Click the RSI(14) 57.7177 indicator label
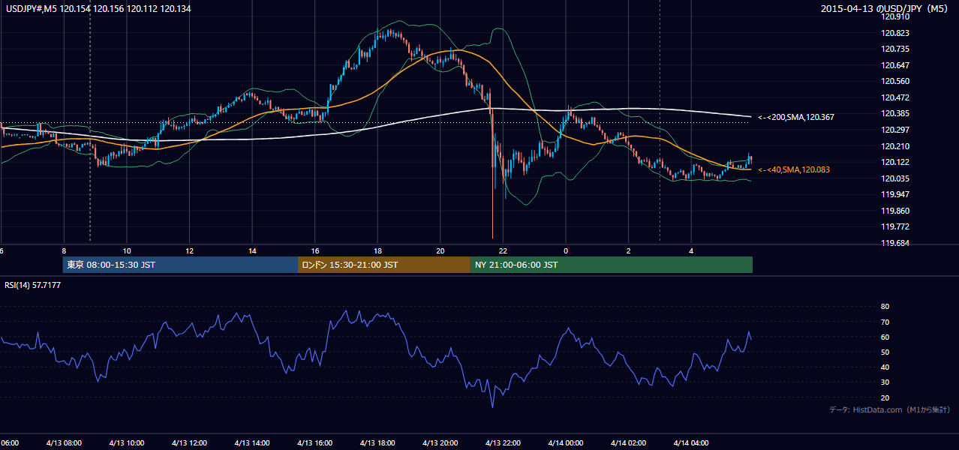The width and height of the screenshot is (959, 450). coord(33,285)
